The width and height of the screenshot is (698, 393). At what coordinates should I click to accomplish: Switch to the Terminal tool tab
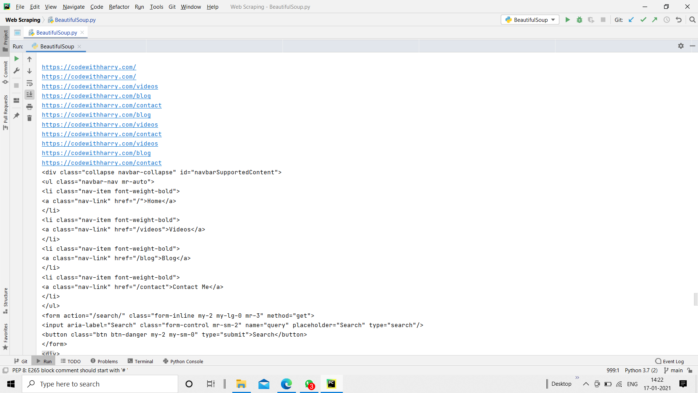(x=140, y=361)
